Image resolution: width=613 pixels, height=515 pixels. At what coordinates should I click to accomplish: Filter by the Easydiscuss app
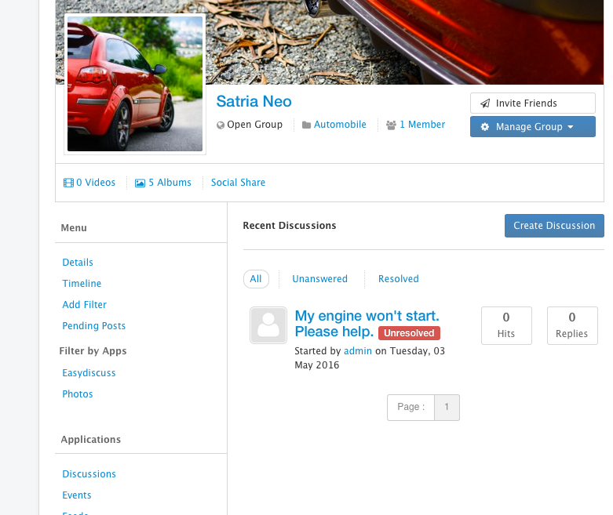point(89,373)
